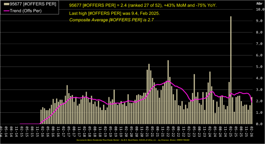Click the 'Nbr' axis title
The width and height of the screenshot is (265, 144).
(259, 3)
